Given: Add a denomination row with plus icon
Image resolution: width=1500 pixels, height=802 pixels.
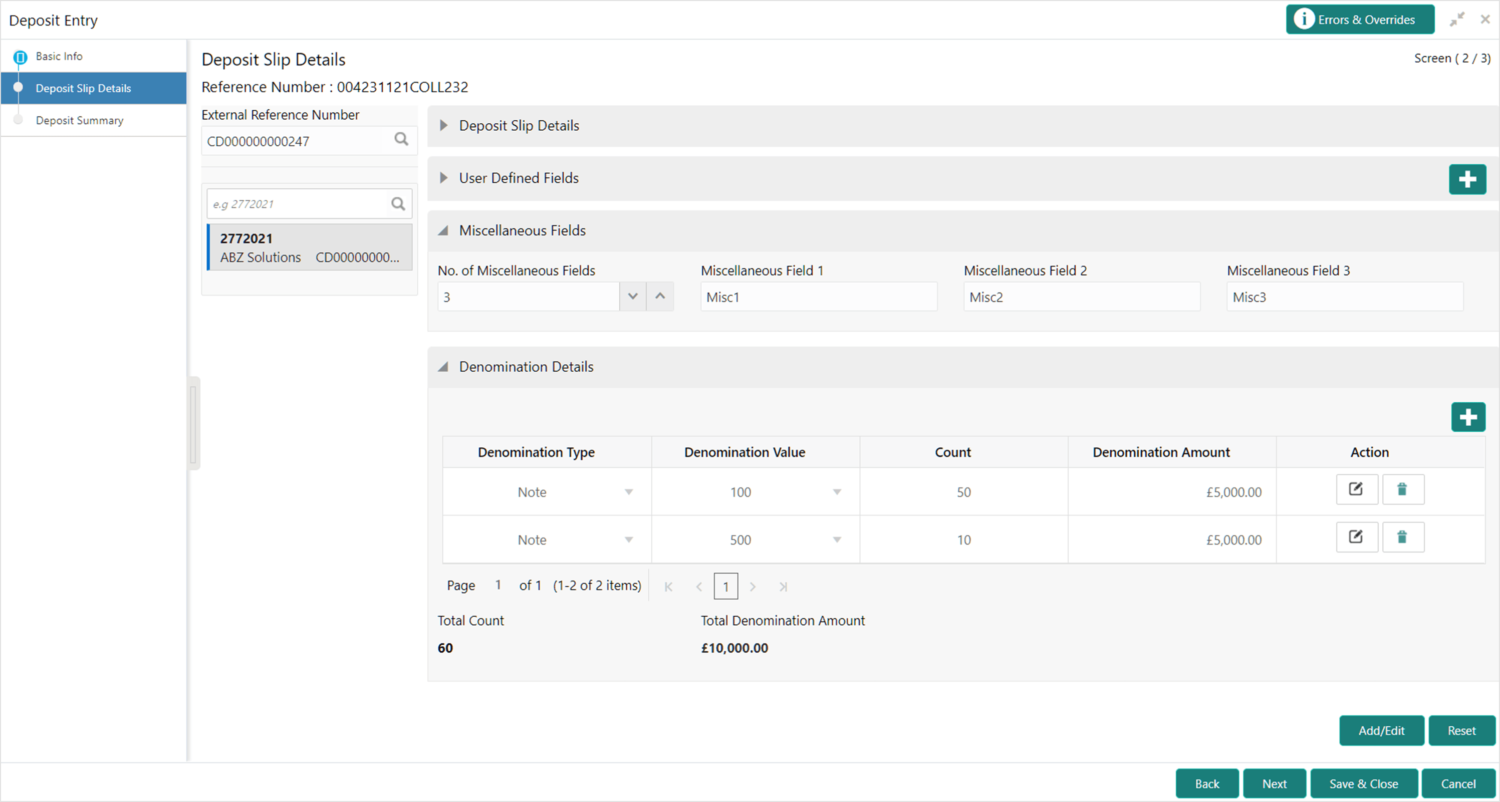Looking at the screenshot, I should click(x=1468, y=417).
